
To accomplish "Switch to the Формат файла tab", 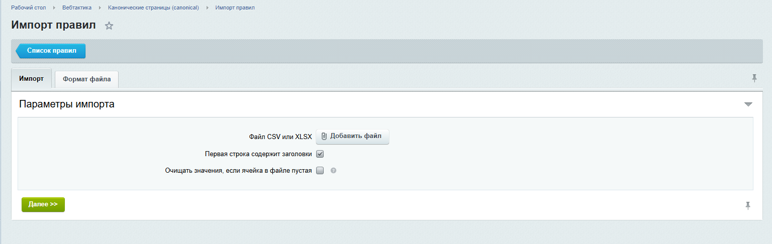I will 86,79.
